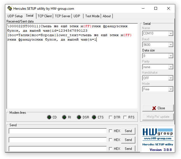Click Send button for first send field
This screenshot has width=181, height=159.
tap(128, 131)
